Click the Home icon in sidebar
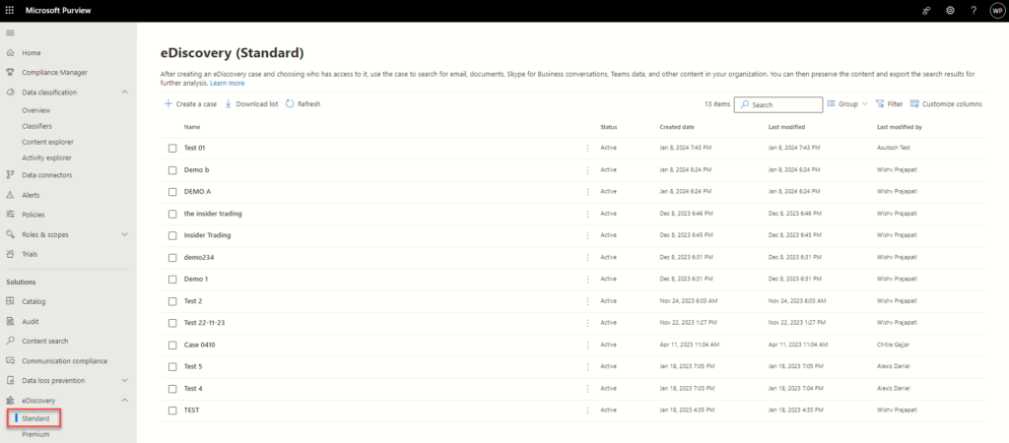The height and width of the screenshot is (443, 1009). [x=11, y=53]
